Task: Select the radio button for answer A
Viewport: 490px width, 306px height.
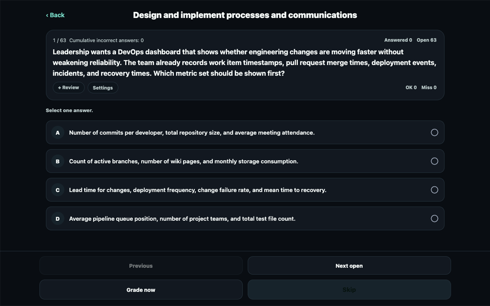Action: pos(434,133)
